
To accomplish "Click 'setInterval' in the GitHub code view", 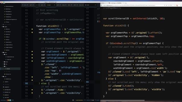I will [140, 18].
